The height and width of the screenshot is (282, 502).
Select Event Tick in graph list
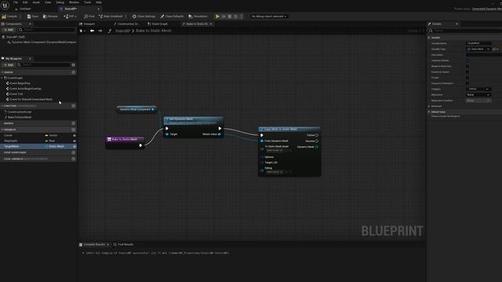(x=16, y=94)
